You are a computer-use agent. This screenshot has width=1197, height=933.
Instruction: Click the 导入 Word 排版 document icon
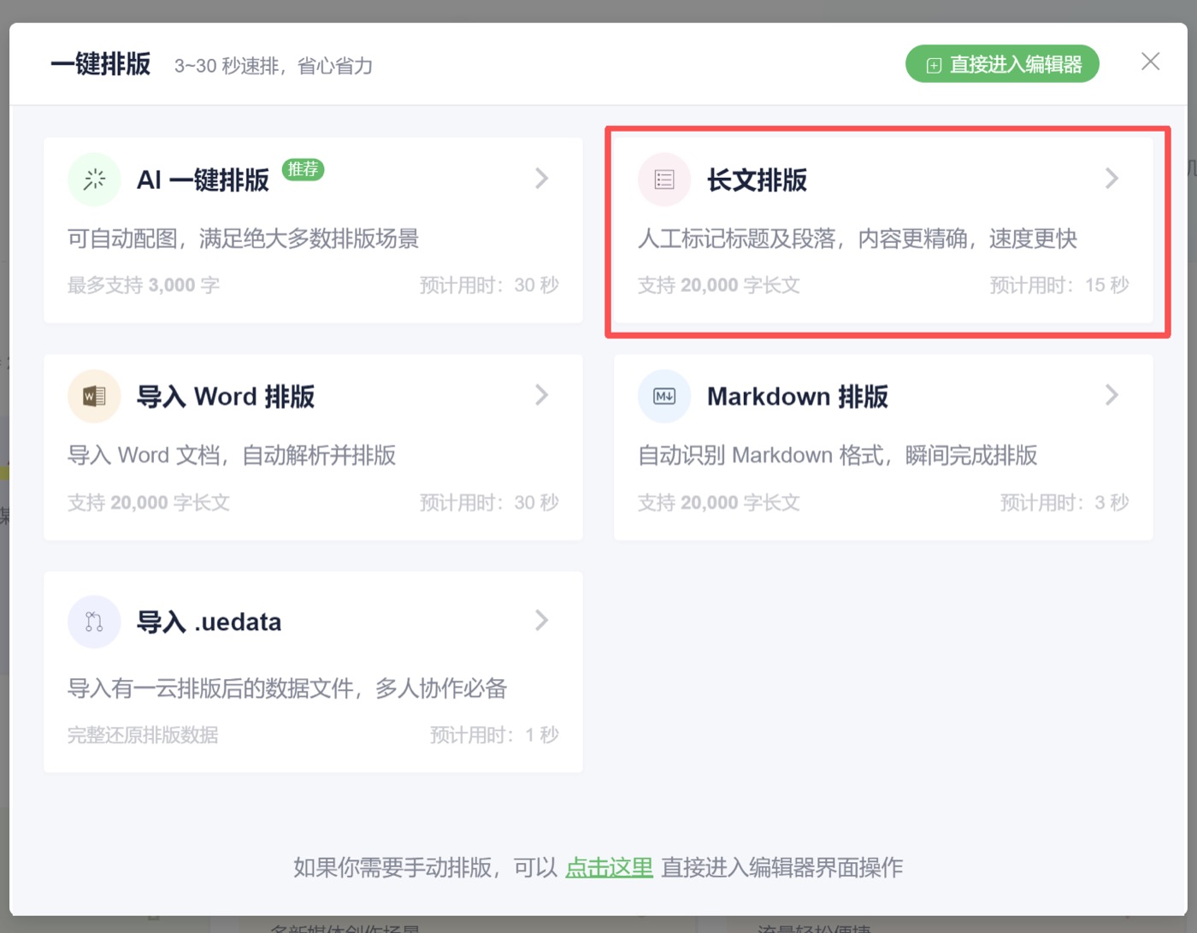pos(94,396)
